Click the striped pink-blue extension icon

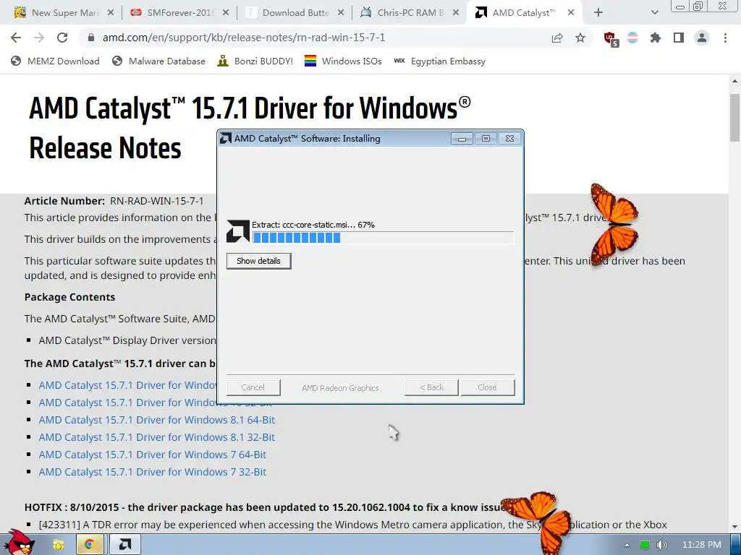pos(632,38)
